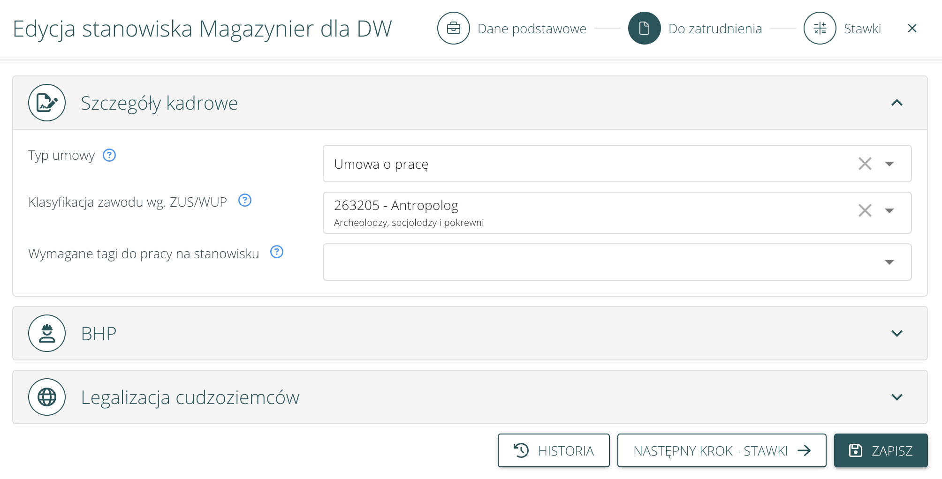Go to Następny krok - Stawki
Image resolution: width=942 pixels, height=479 pixels.
click(722, 450)
